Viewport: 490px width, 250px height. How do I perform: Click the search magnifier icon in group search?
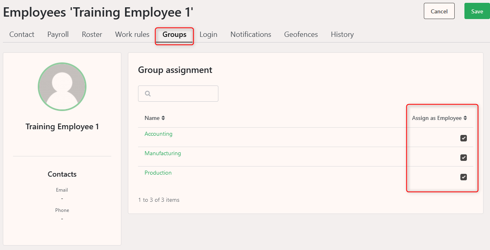[x=148, y=94]
